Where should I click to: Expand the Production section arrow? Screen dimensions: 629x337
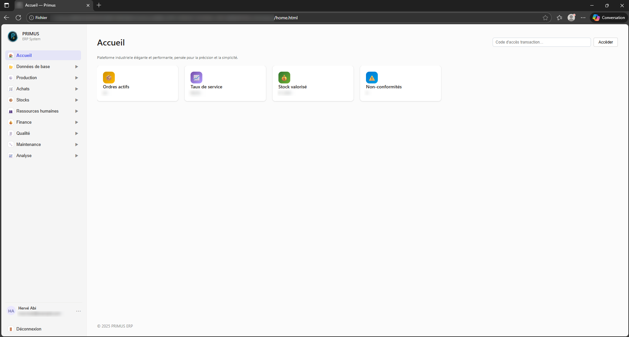[x=76, y=78]
